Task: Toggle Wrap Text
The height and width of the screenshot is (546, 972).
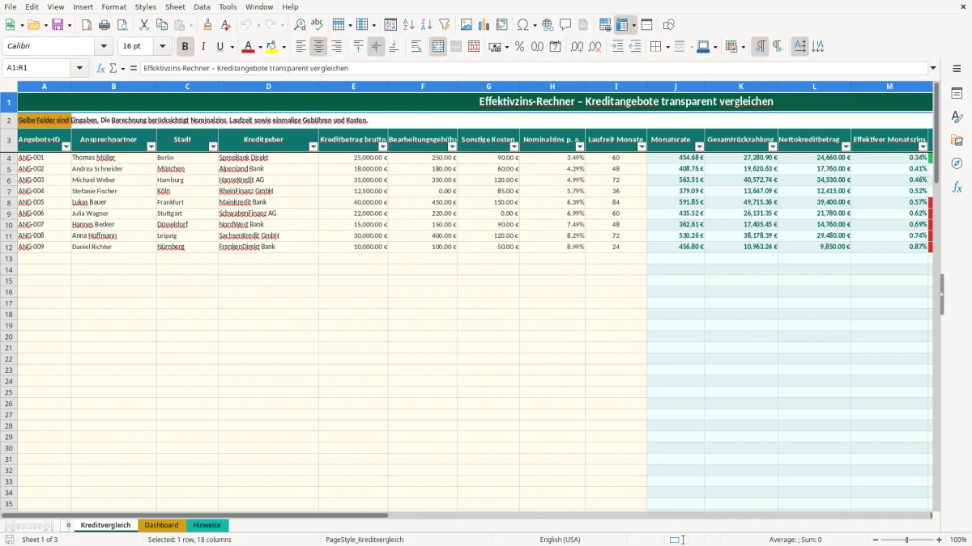Action: pyautogui.click(x=416, y=47)
